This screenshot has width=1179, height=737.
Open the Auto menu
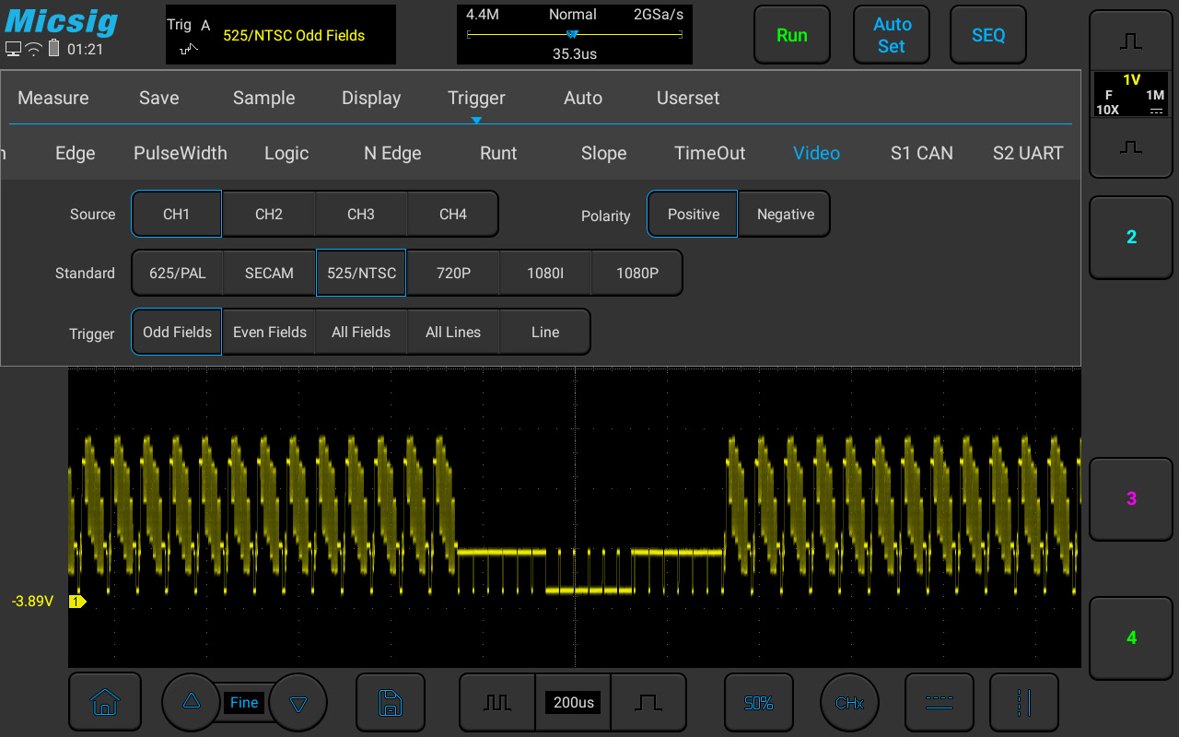pos(583,98)
